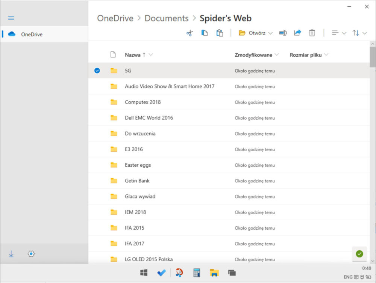Open the File Explorer taskbar icon
The width and height of the screenshot is (376, 283).
tap(214, 273)
